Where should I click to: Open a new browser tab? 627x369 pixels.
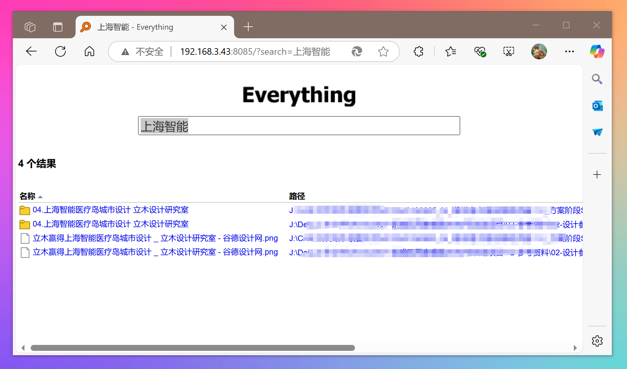(248, 27)
